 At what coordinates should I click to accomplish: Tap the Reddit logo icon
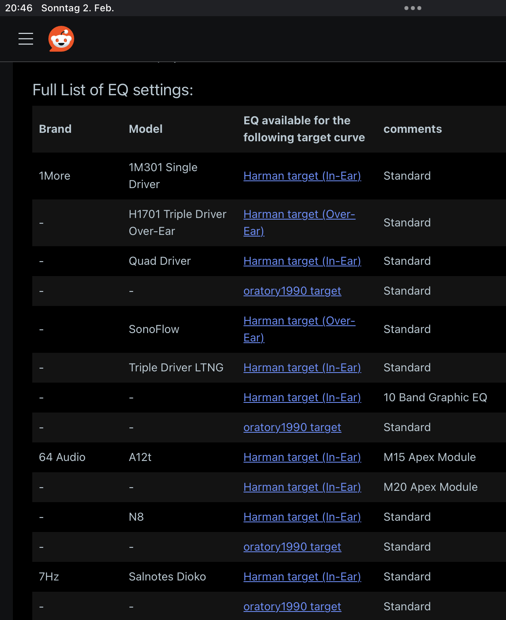(x=61, y=39)
